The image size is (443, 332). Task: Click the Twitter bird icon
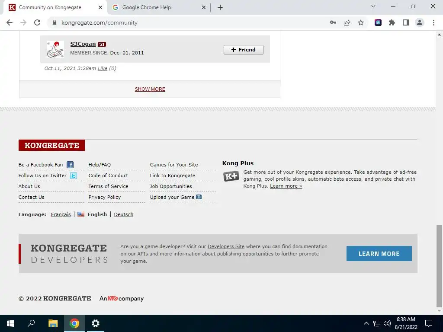click(74, 176)
